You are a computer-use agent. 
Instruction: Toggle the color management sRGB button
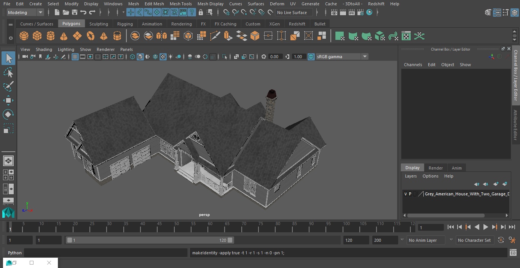[x=311, y=57]
